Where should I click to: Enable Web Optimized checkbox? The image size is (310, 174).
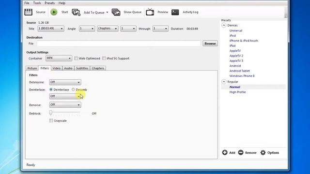pyautogui.click(x=76, y=58)
